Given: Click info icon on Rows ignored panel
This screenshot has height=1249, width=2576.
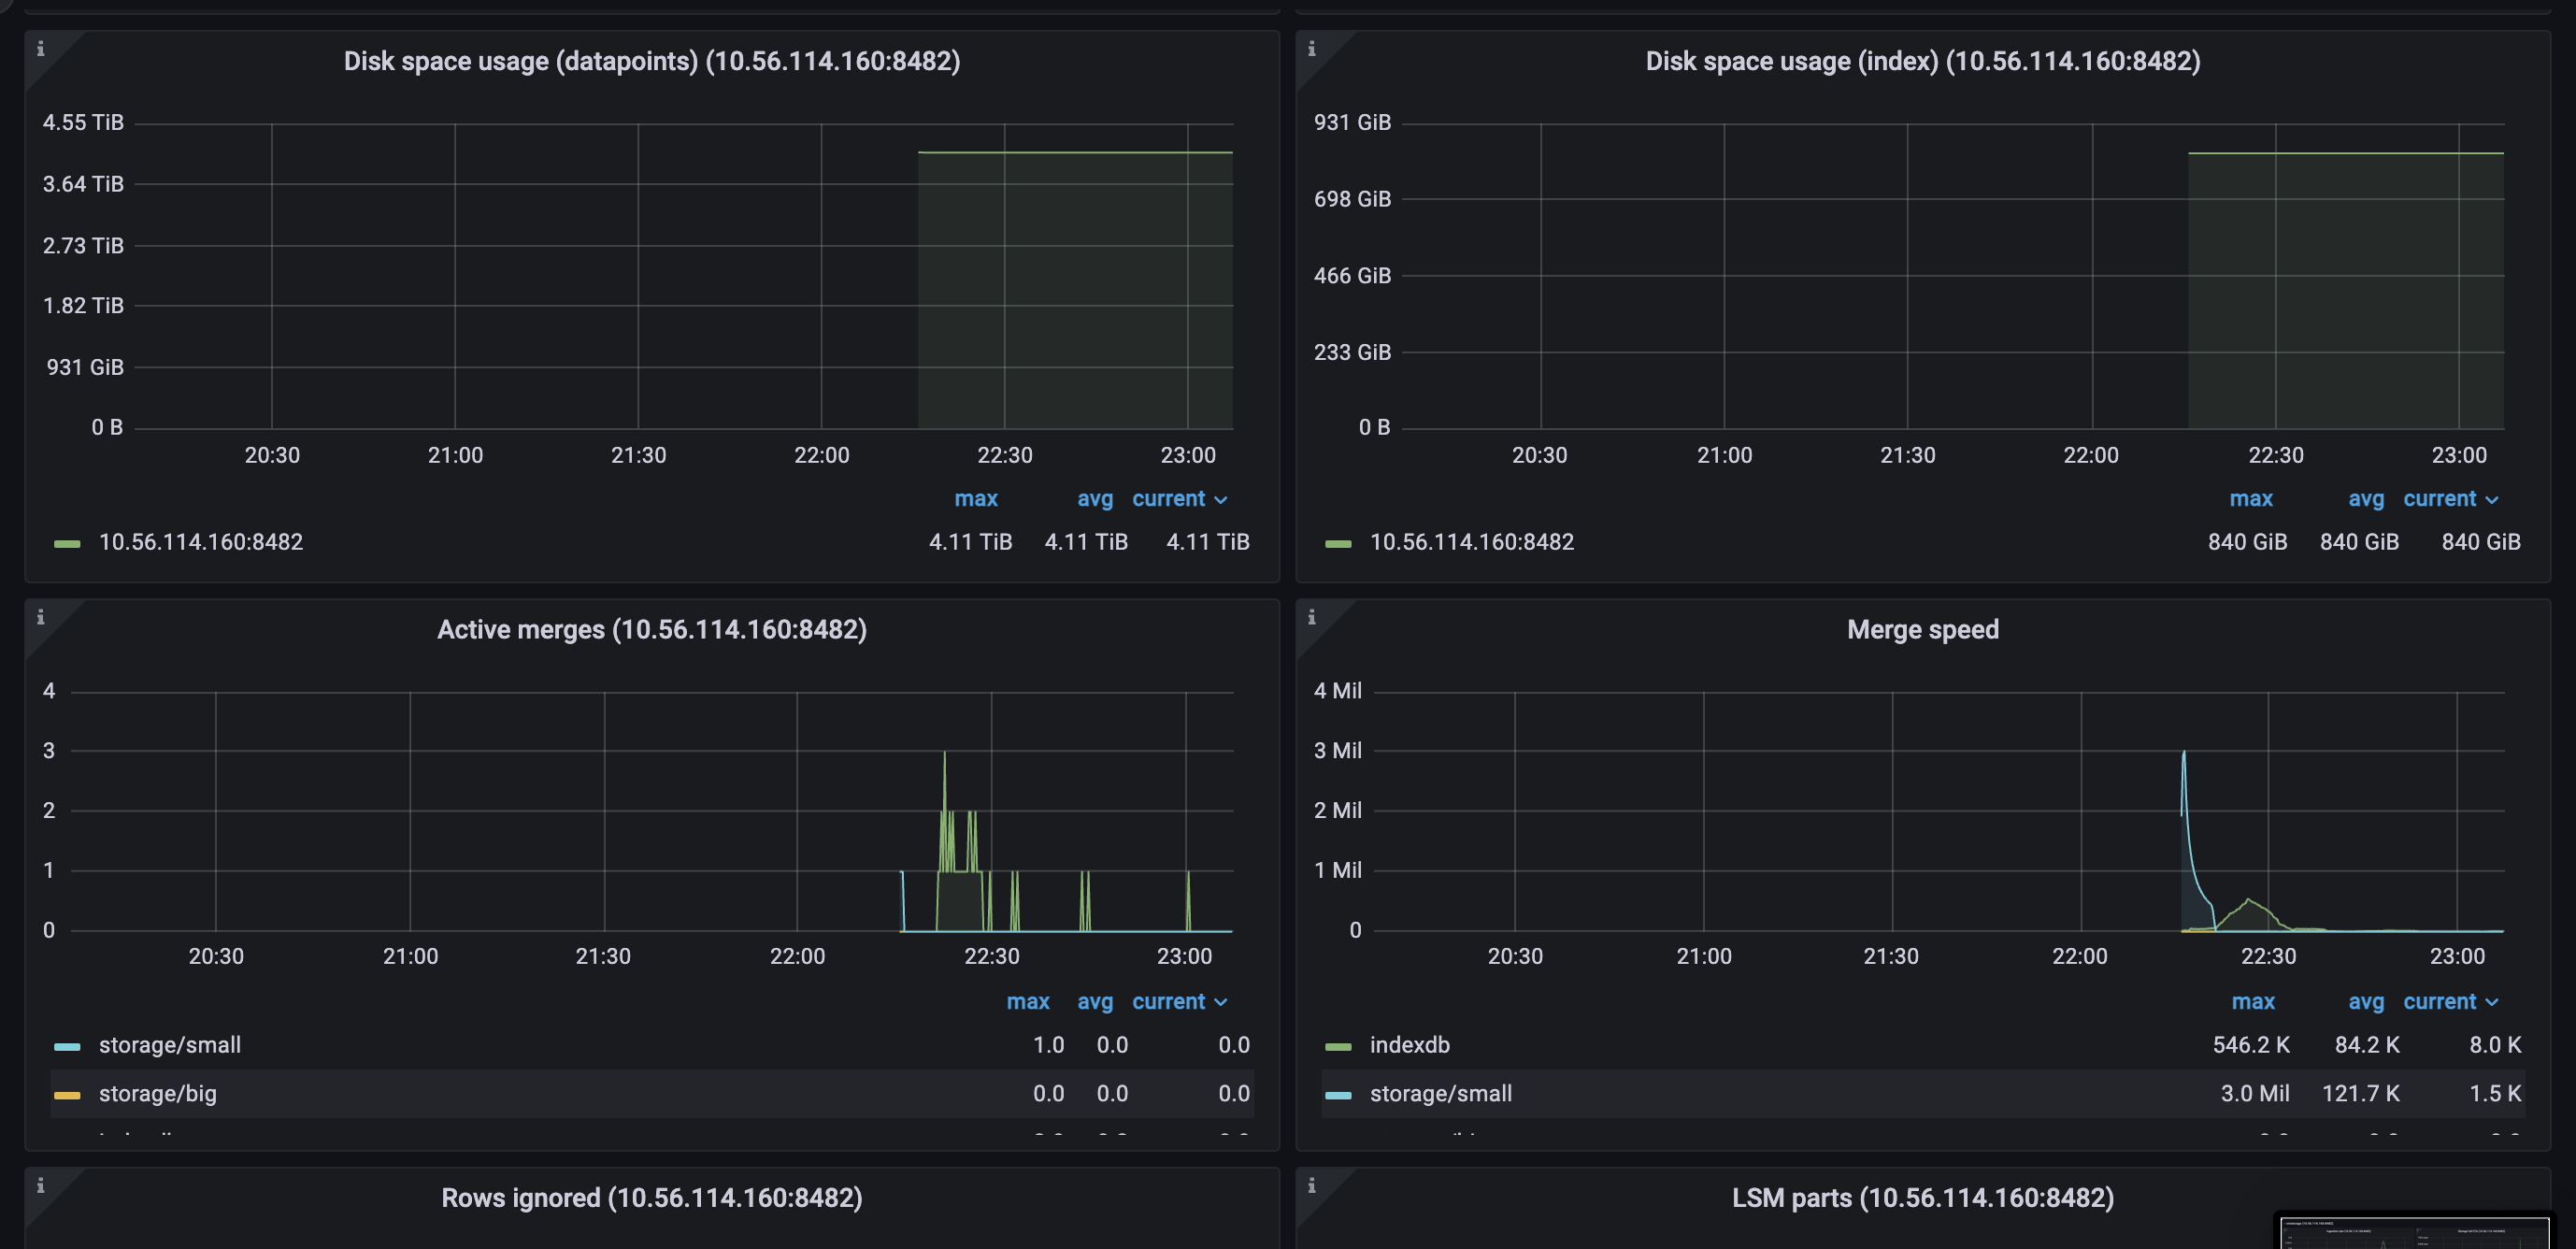Looking at the screenshot, I should [40, 1185].
